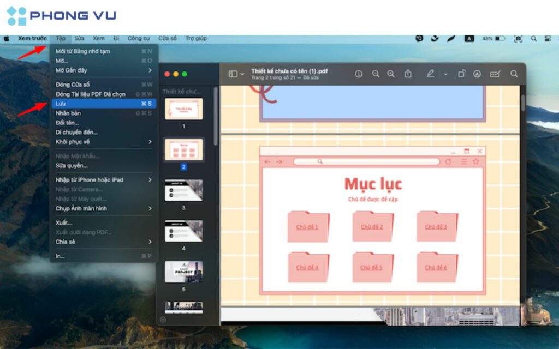Click the form filling toolbar icon
559x349 pixels.
pyautogui.click(x=495, y=74)
